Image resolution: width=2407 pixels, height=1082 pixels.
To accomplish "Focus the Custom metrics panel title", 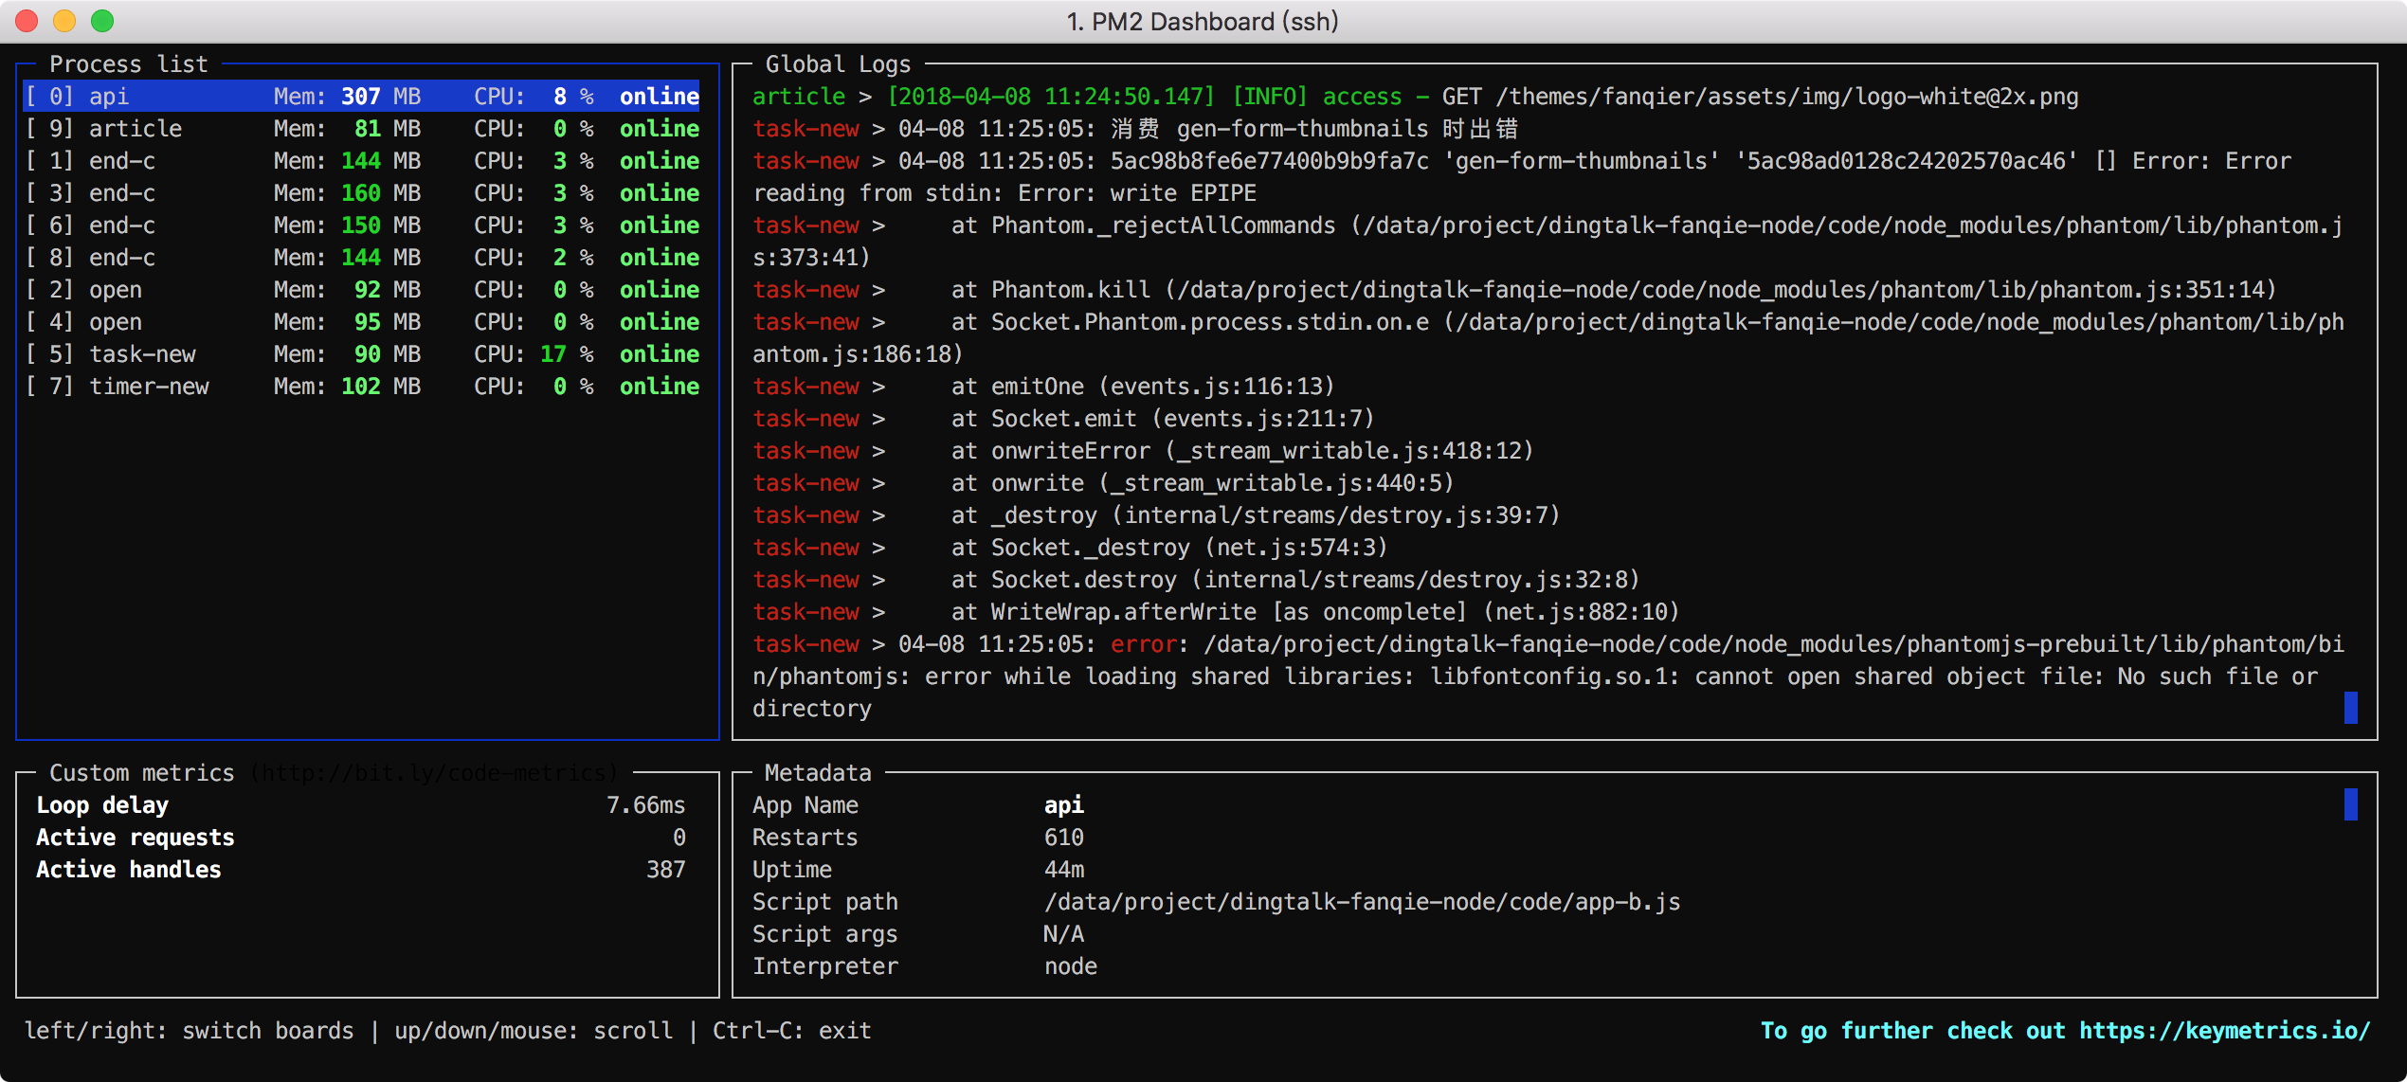I will (x=141, y=773).
